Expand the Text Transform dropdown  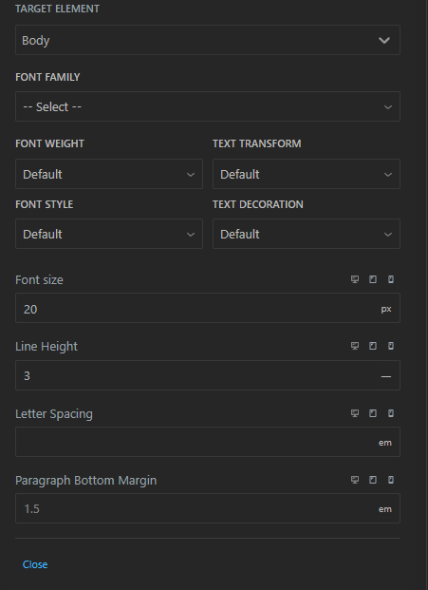pos(307,174)
